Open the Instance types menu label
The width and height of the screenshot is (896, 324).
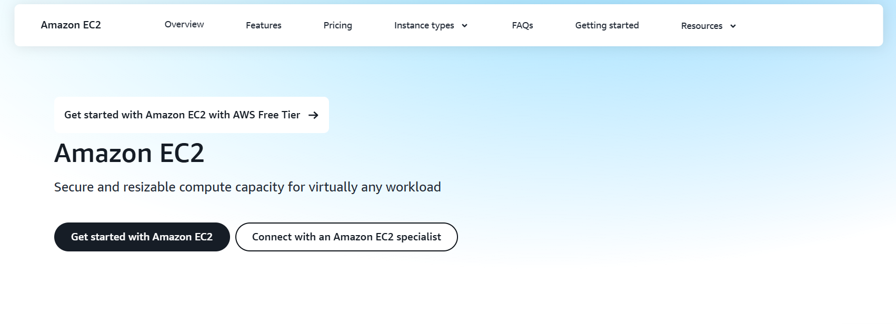(424, 25)
